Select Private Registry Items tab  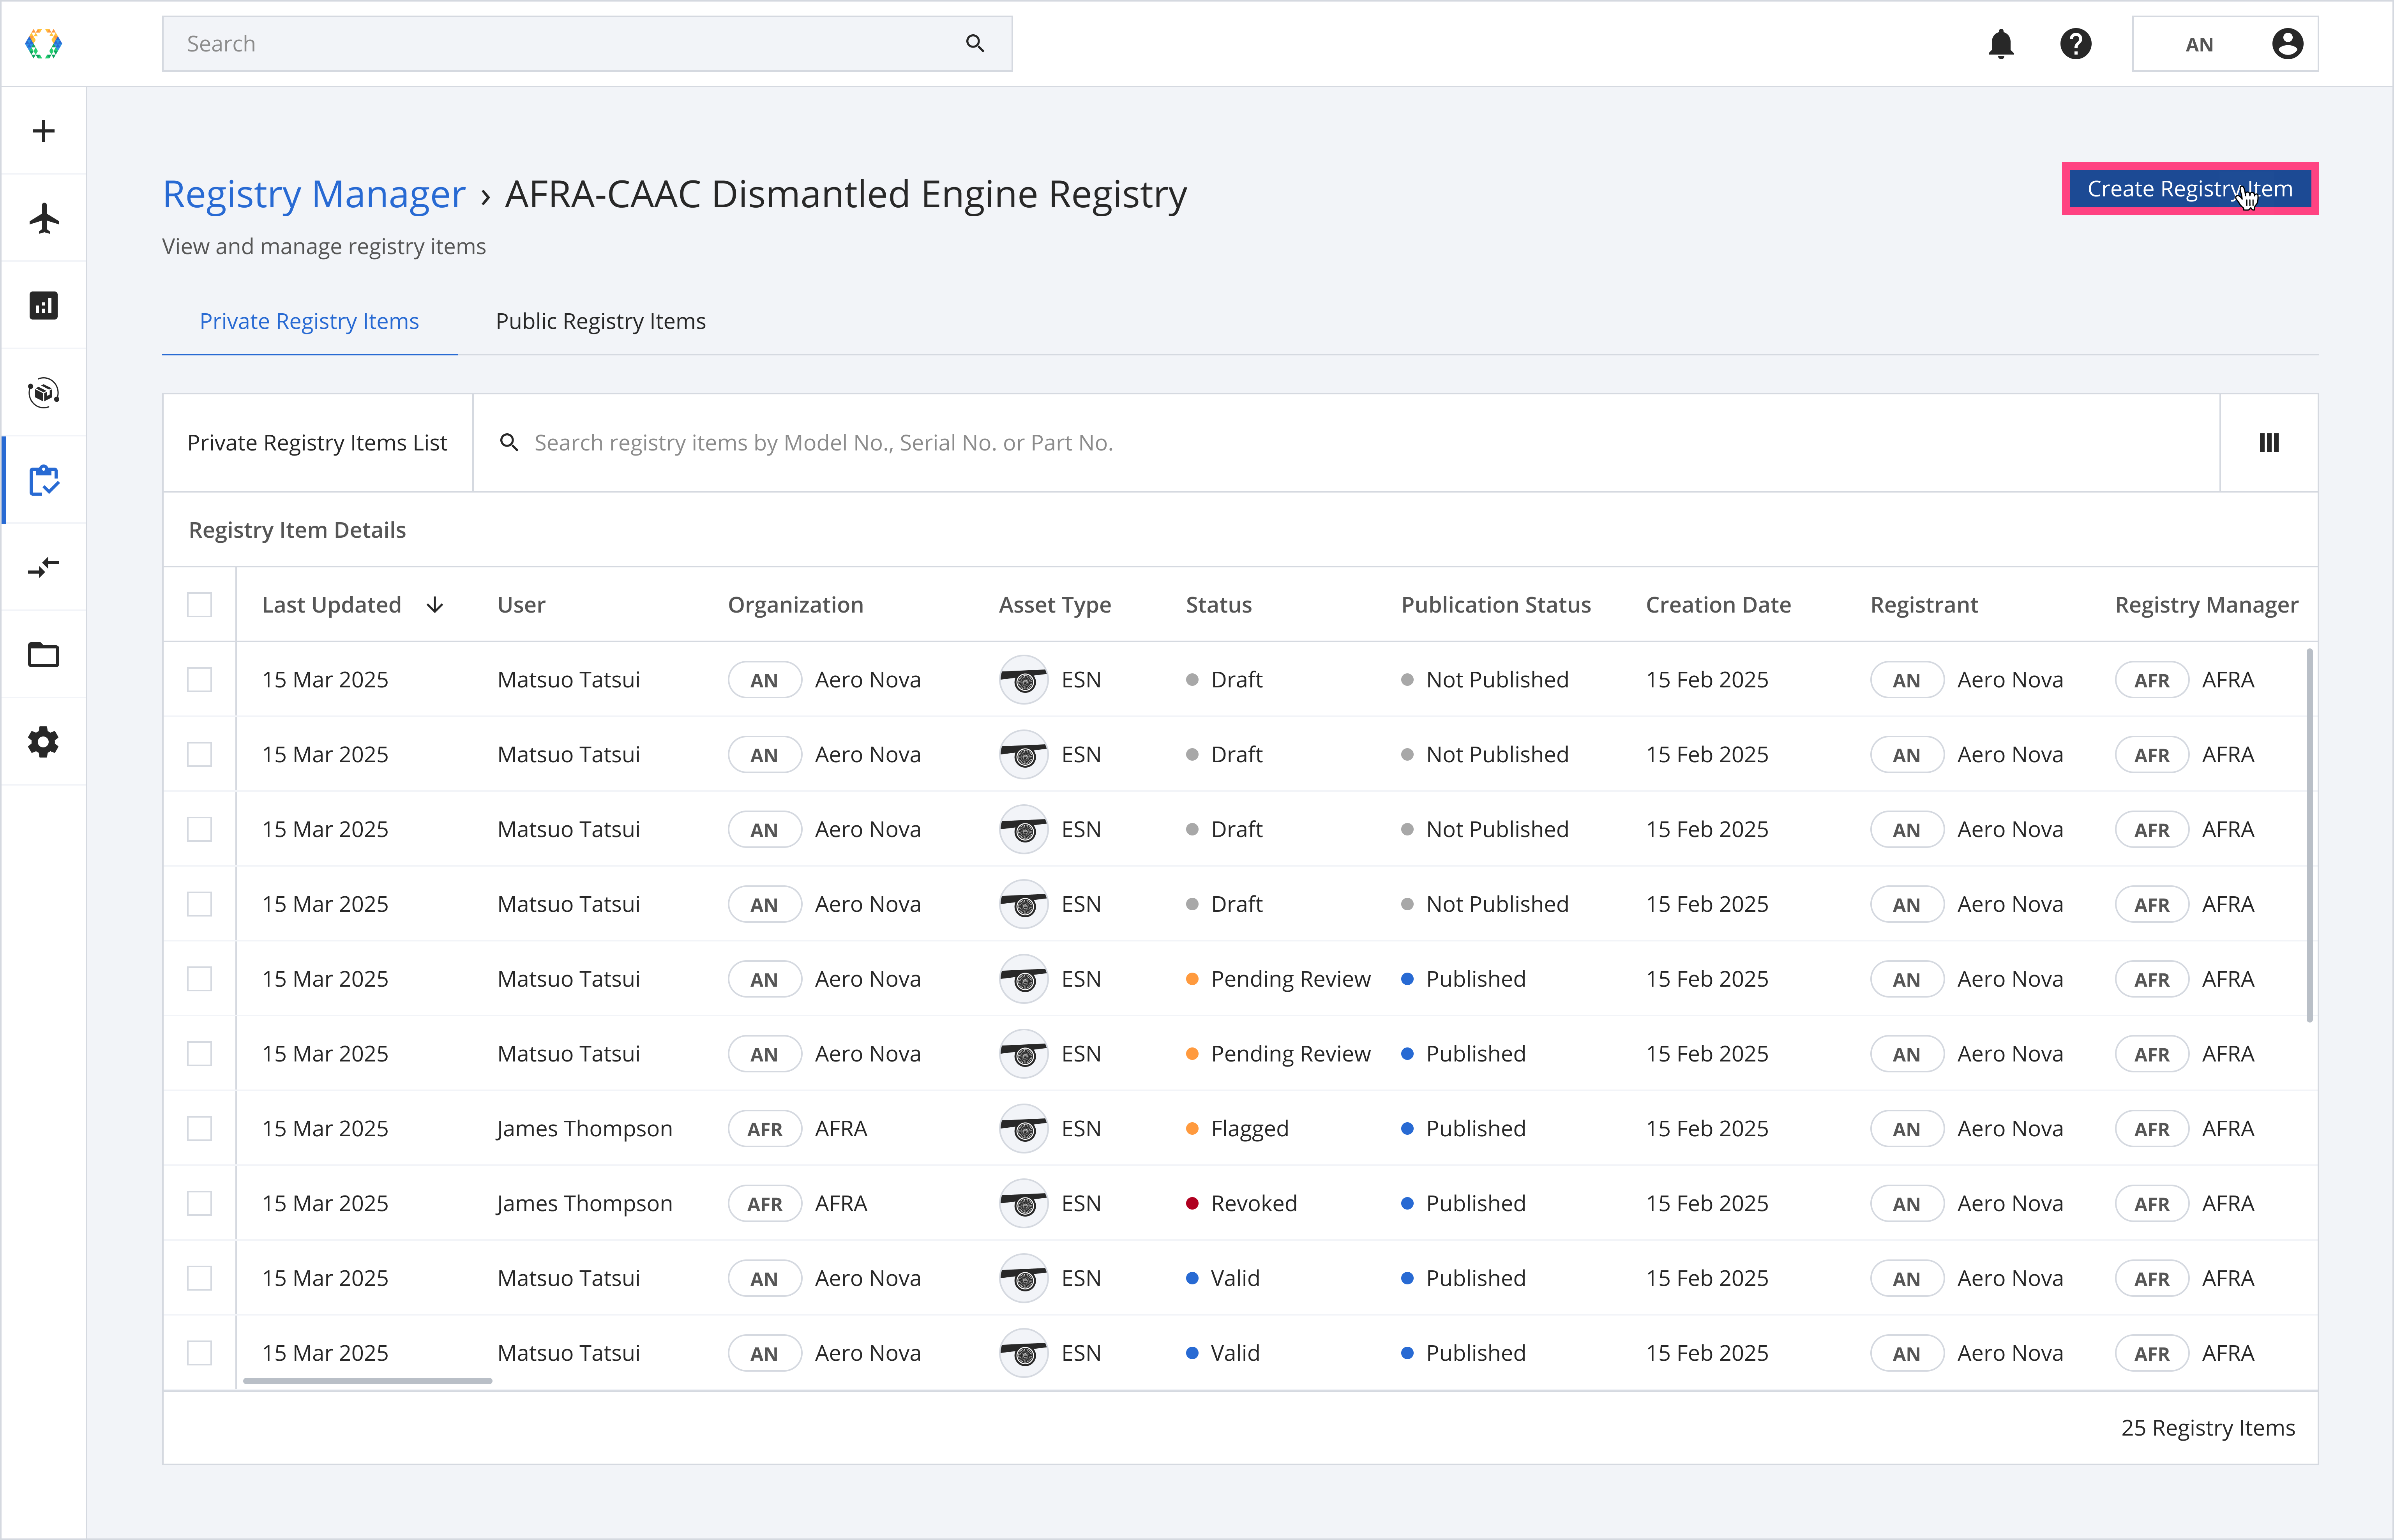[x=309, y=321]
